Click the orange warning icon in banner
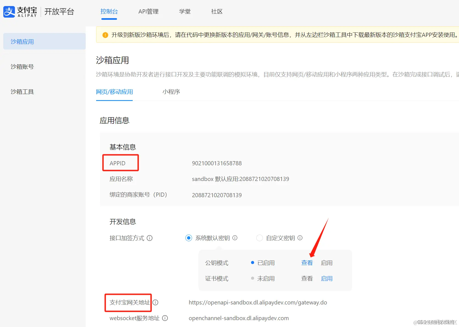The width and height of the screenshot is (459, 327). (x=105, y=35)
